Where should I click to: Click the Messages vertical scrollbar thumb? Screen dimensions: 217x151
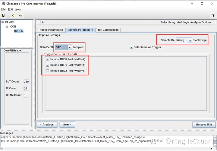[x=215, y=141]
